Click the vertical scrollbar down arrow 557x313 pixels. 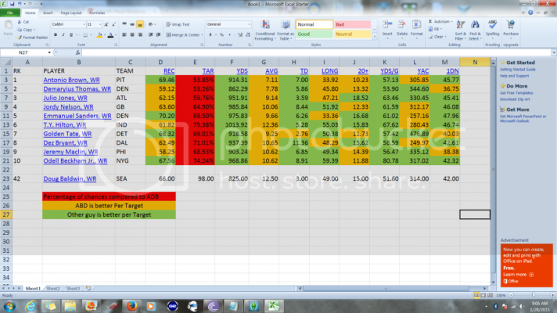(493, 282)
